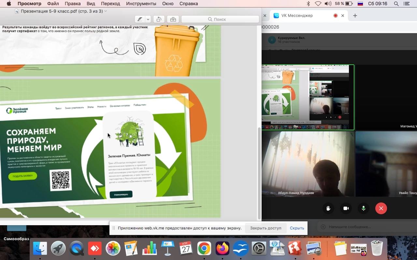The width and height of the screenshot is (417, 260).
Task: Toggle the camera in the call
Action: click(346, 208)
